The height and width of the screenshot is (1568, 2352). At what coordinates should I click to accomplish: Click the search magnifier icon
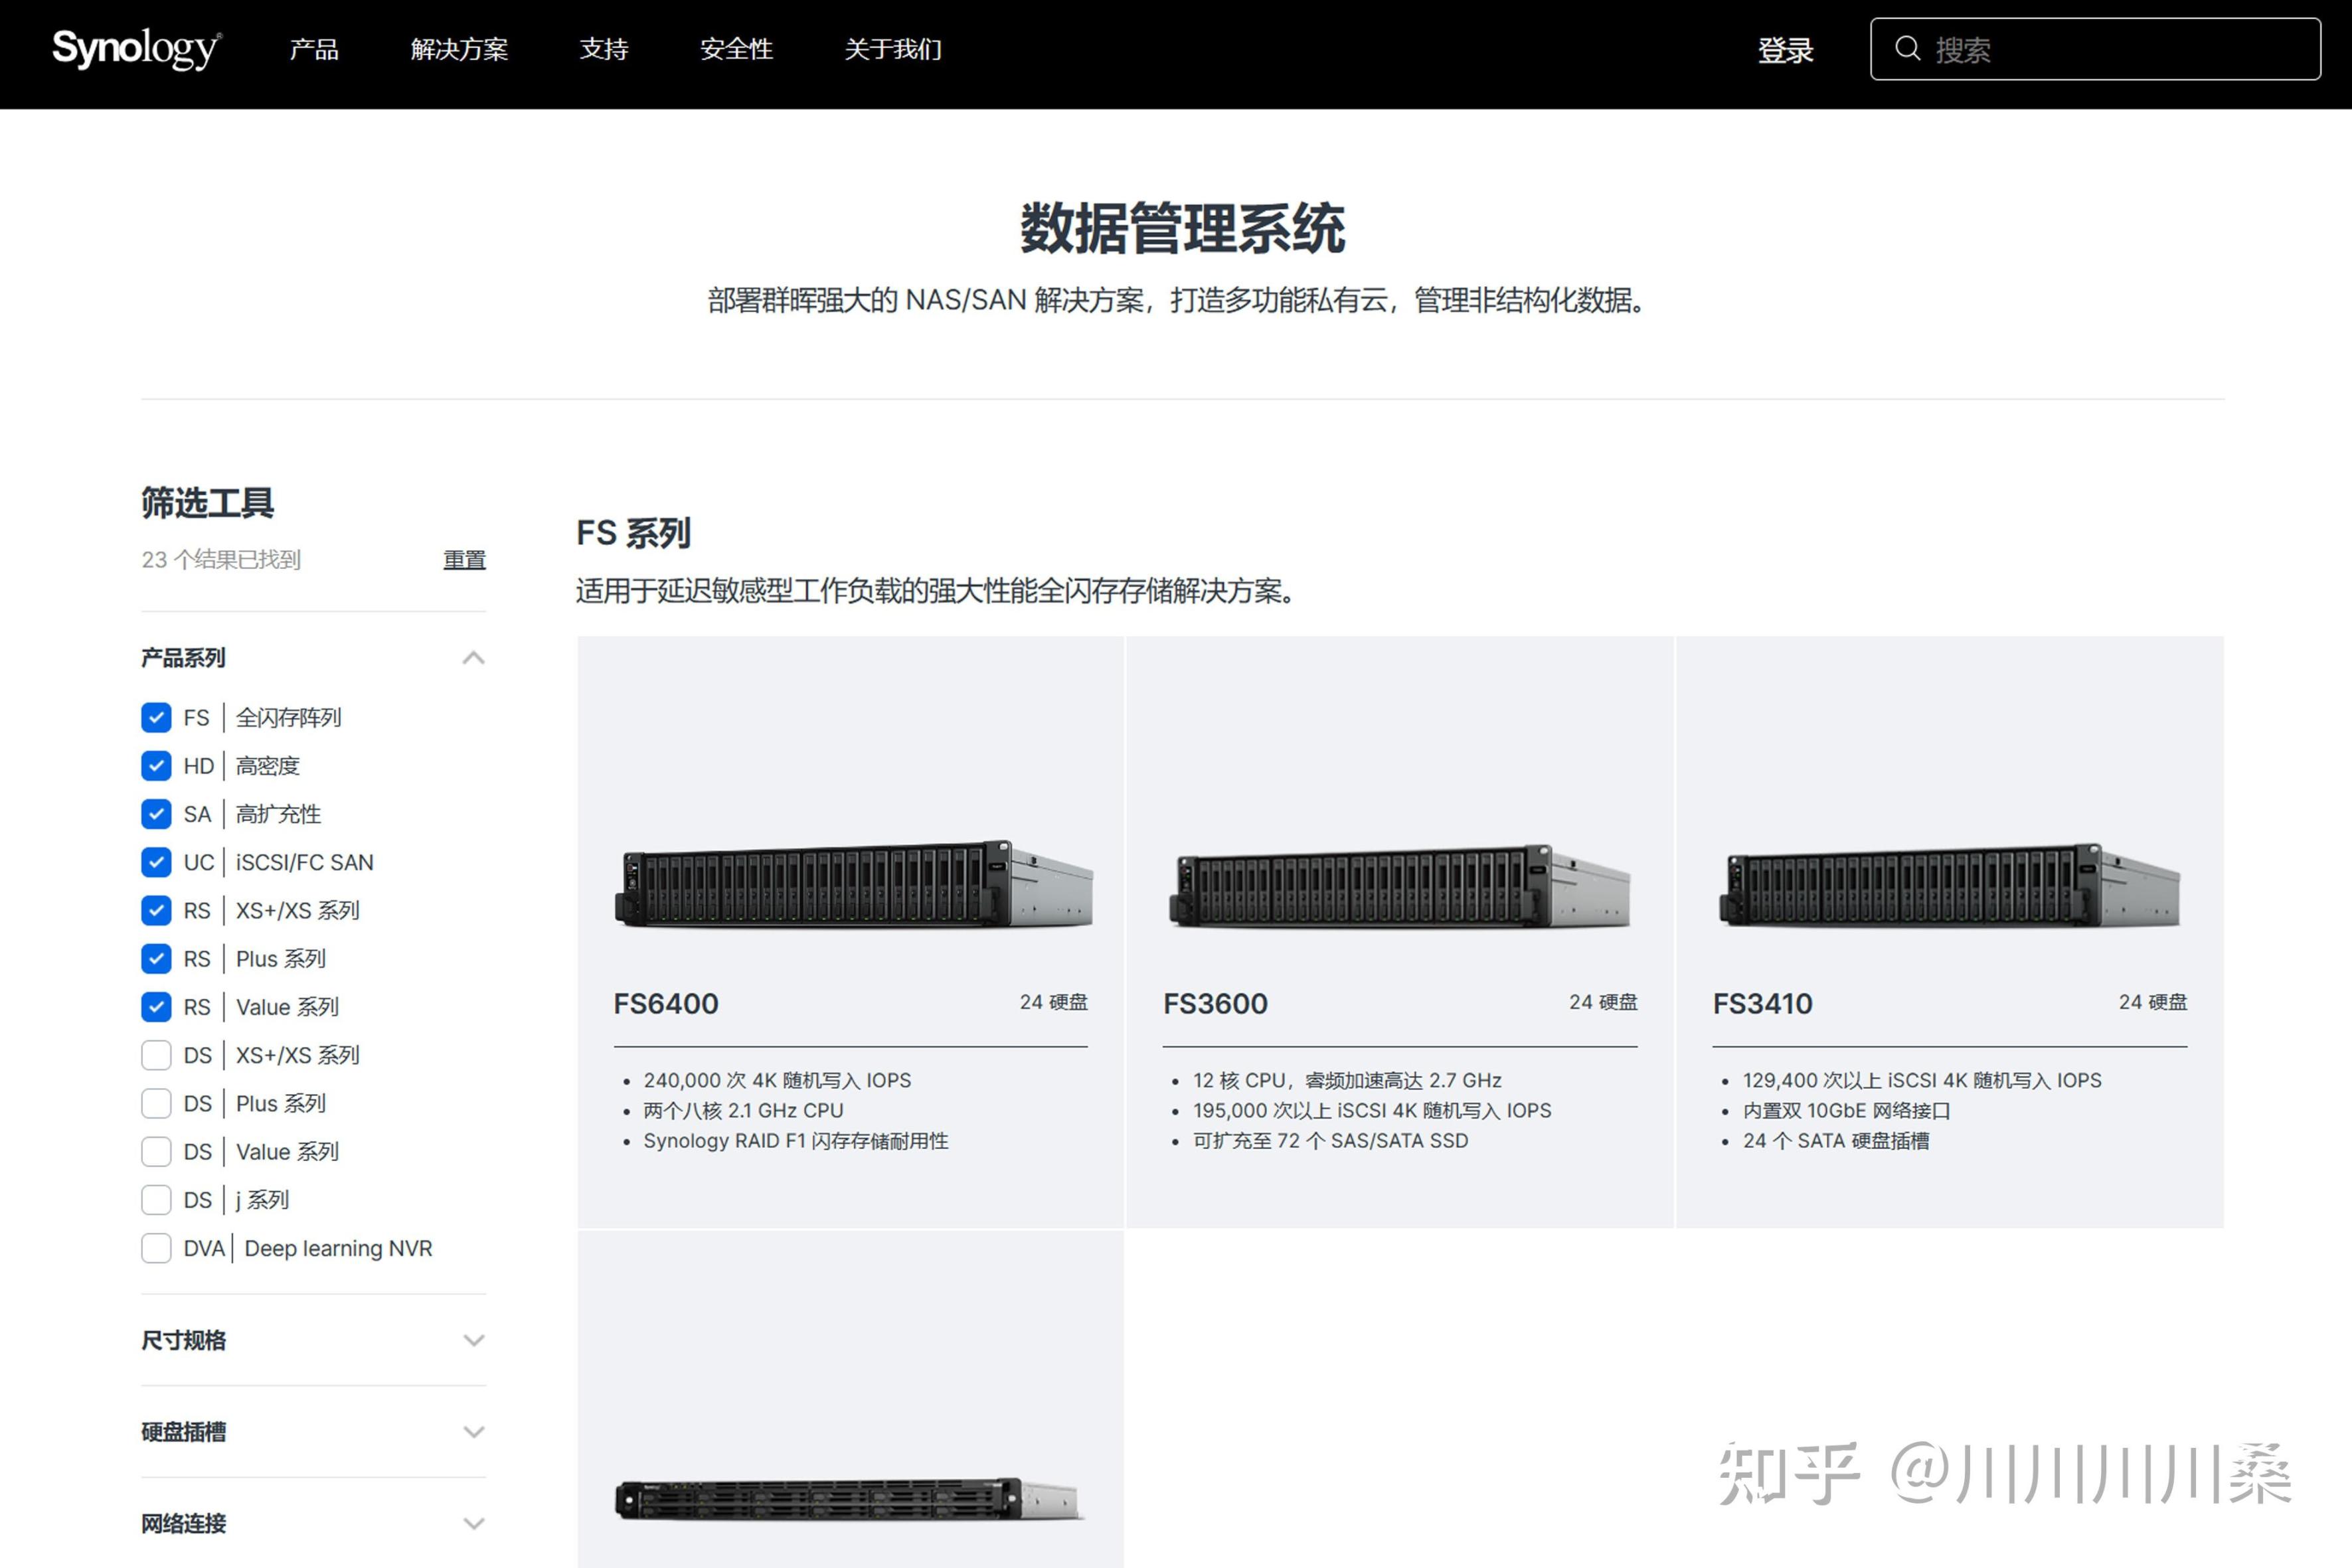pyautogui.click(x=1907, y=48)
